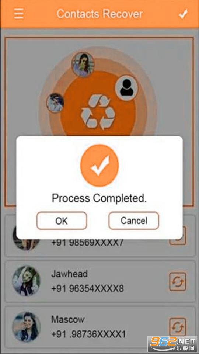Screen dimensions: 199x354
Task: Open Mascow's profile picture
Action: tap(26, 327)
